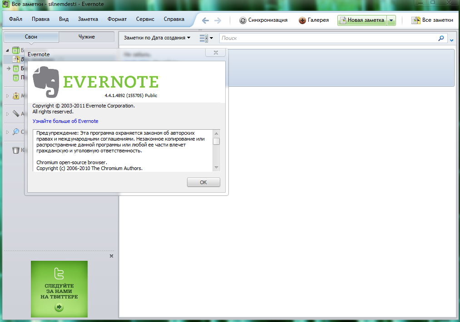Image resolution: width=460 pixels, height=322 pixels.
Task: Open the follow-us-on-Twitter banner
Action: pos(59,289)
